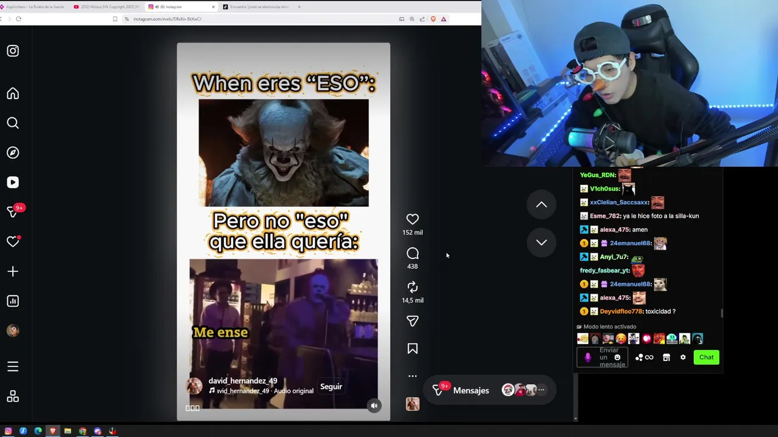Open the browser zoom magnifier icon
The image size is (778, 437).
[x=412, y=19]
